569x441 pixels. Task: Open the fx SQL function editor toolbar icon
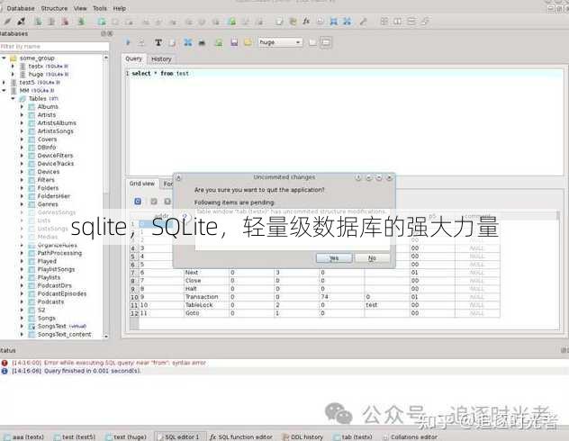pos(306,22)
